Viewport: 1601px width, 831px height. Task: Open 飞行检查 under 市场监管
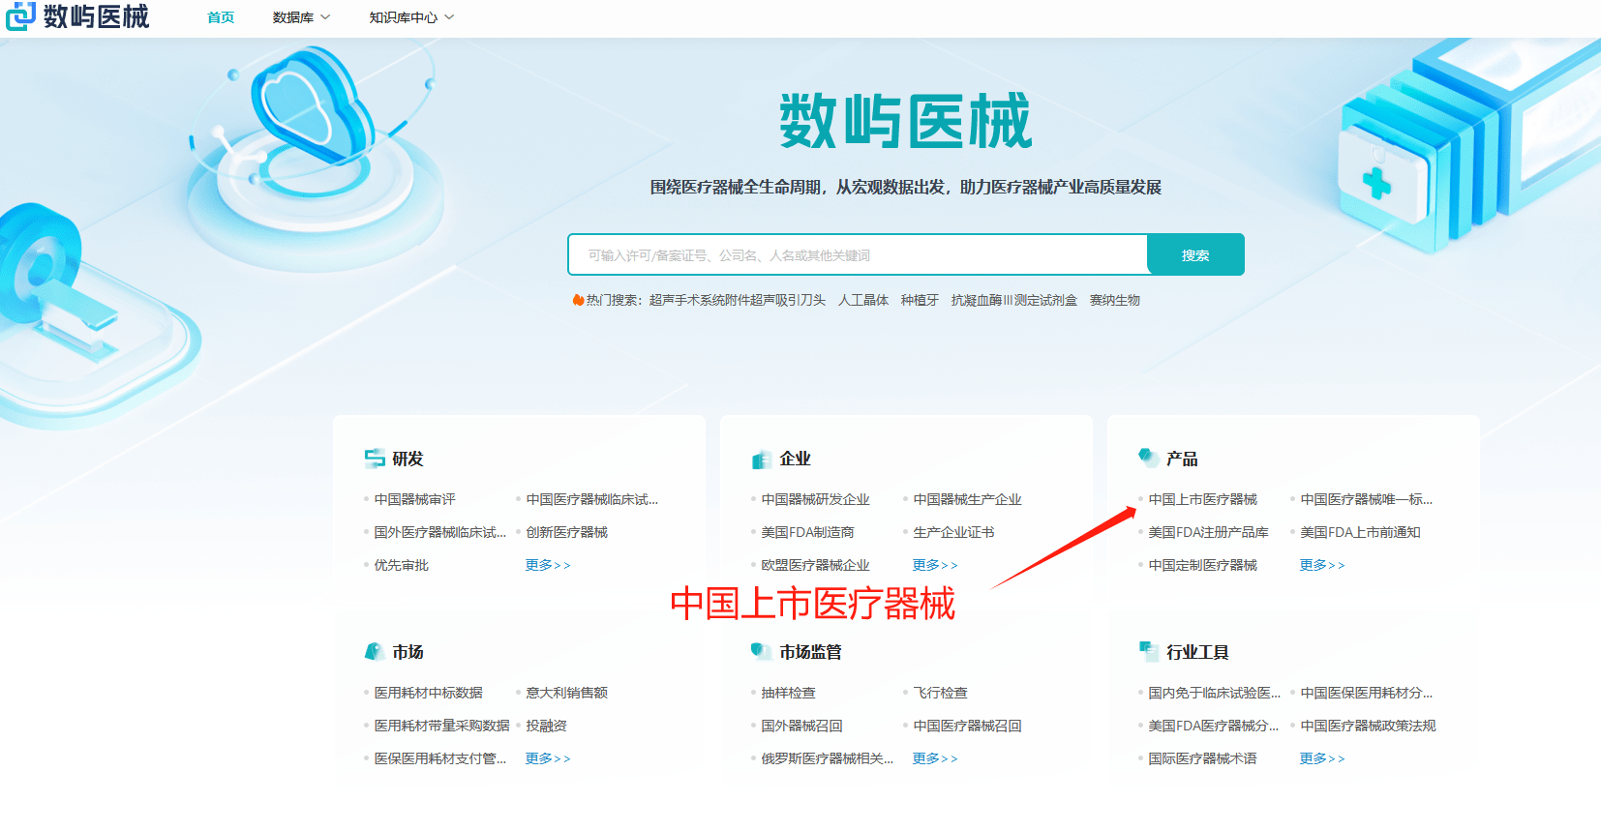[940, 693]
